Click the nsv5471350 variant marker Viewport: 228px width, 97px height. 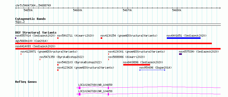tap(40, 59)
